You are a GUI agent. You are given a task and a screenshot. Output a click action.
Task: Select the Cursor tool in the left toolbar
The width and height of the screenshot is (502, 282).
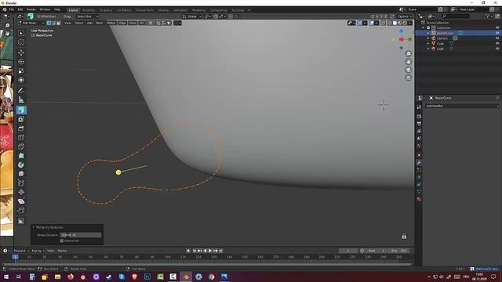(21, 42)
